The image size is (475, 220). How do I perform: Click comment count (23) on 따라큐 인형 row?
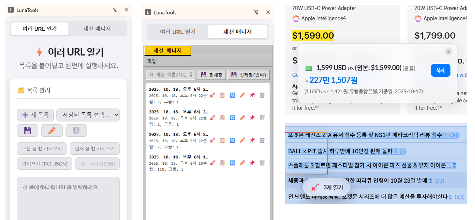[x=439, y=180]
